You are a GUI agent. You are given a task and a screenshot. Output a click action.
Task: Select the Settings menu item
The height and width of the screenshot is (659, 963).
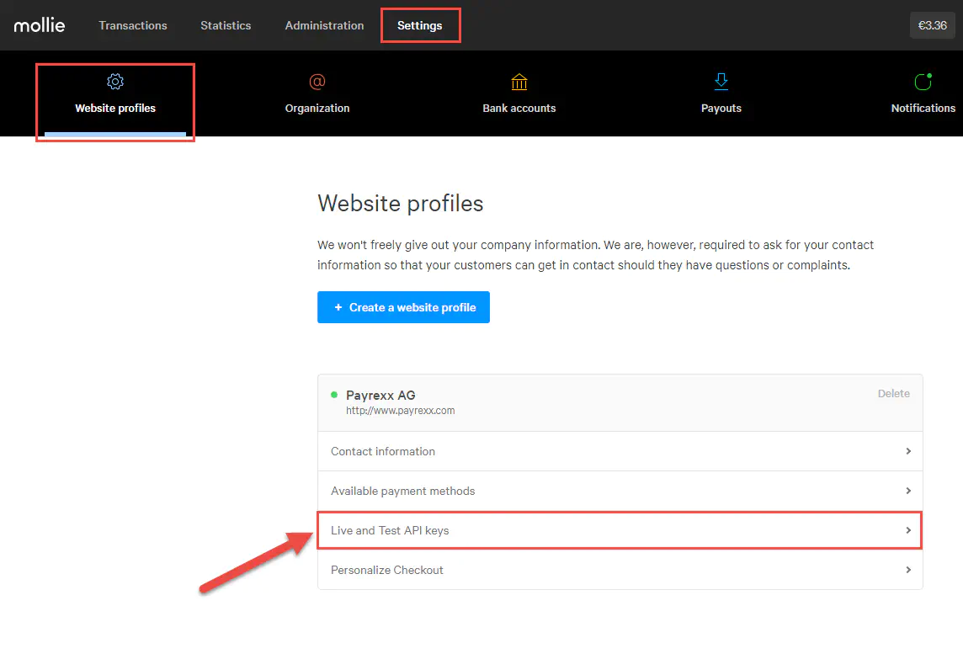pos(420,25)
